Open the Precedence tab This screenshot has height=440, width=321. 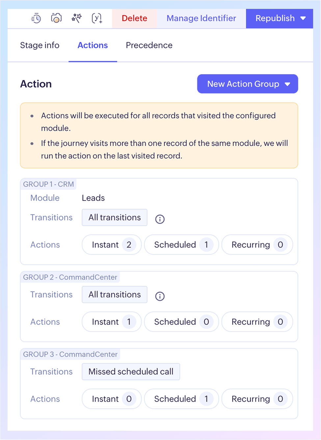point(149,45)
